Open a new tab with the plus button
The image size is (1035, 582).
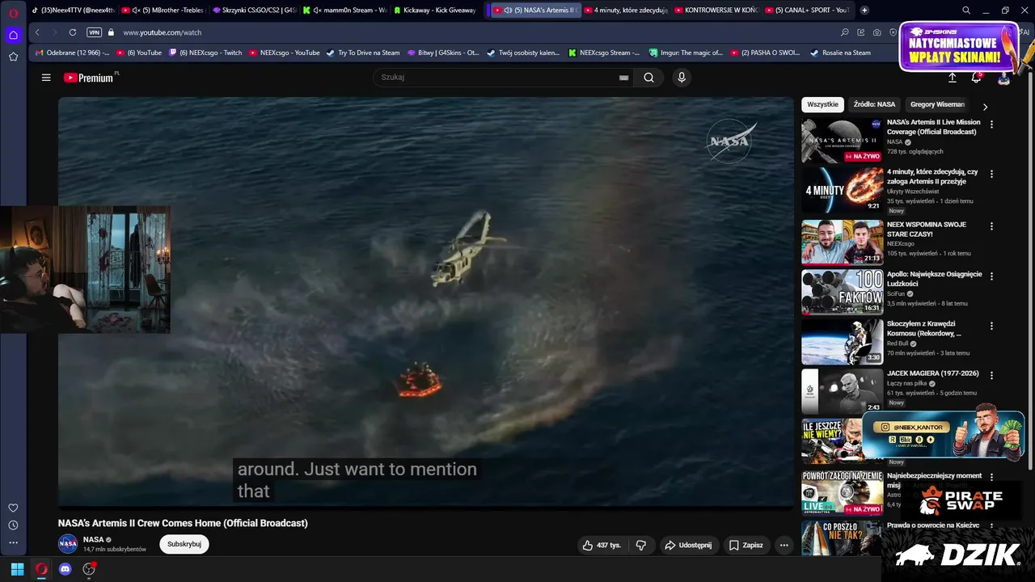864,11
